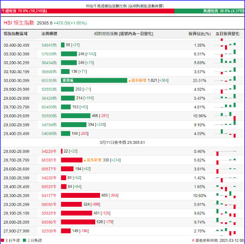This screenshot has height=244, width=245.
Task: Open the 69585 bull certificate link
Action: (x=49, y=204)
